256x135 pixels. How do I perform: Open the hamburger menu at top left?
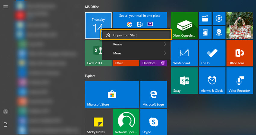click(5, 7)
